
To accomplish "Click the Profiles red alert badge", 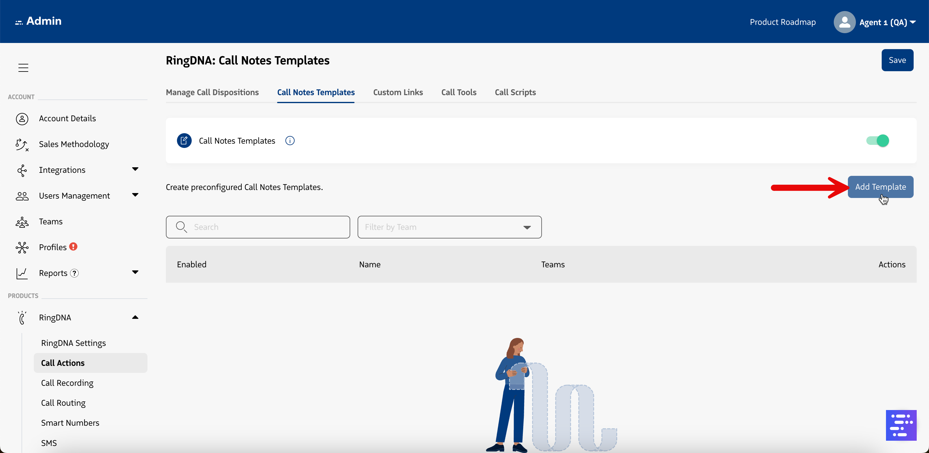I will tap(73, 246).
